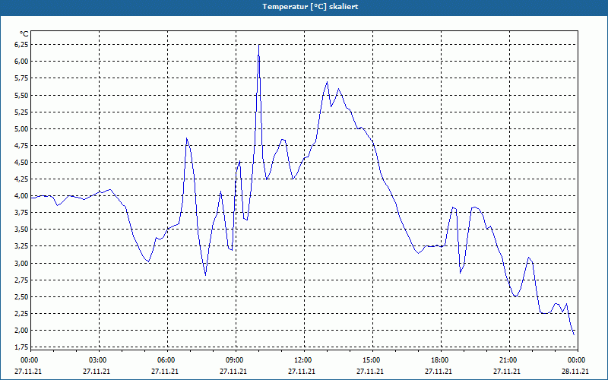608x380 pixels.
Task: Click the "27.11.21" date under 18:00
Action: [439, 371]
